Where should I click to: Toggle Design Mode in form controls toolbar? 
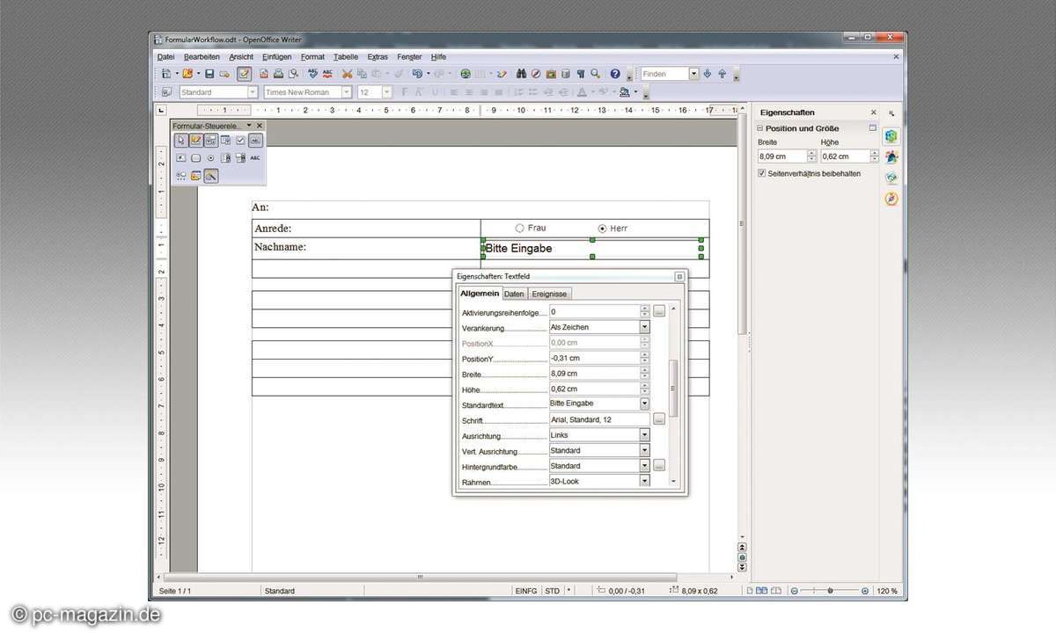coord(196,140)
